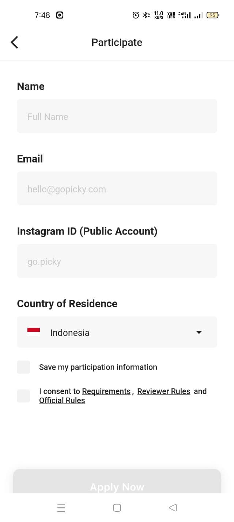Tap the battery level indicator
This screenshot has height=522, width=234.
pyautogui.click(x=212, y=15)
